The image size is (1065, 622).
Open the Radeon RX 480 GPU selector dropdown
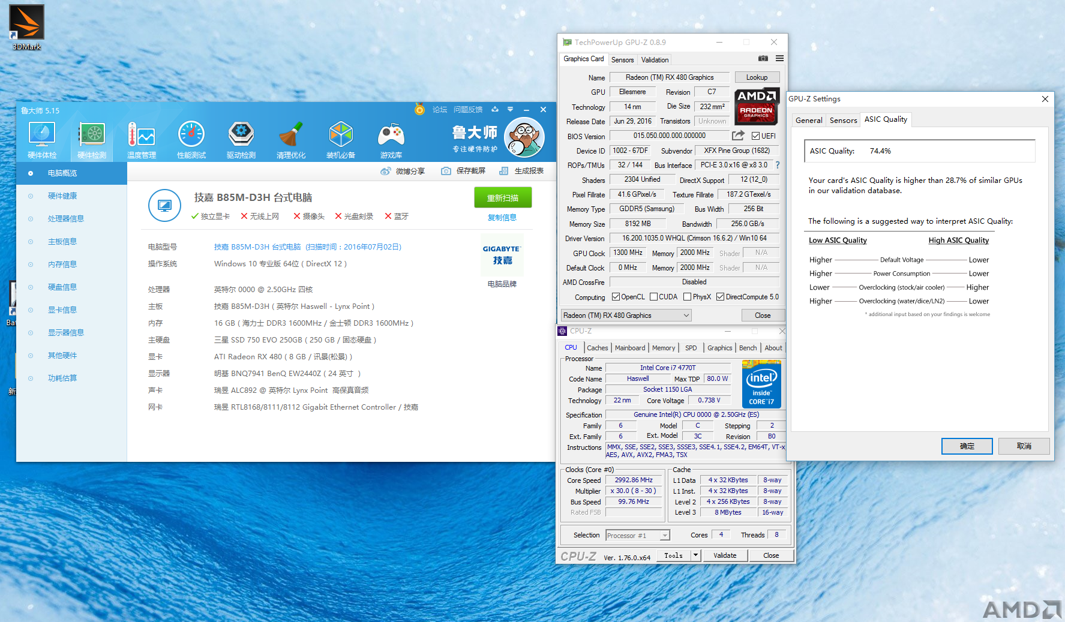[x=626, y=315]
